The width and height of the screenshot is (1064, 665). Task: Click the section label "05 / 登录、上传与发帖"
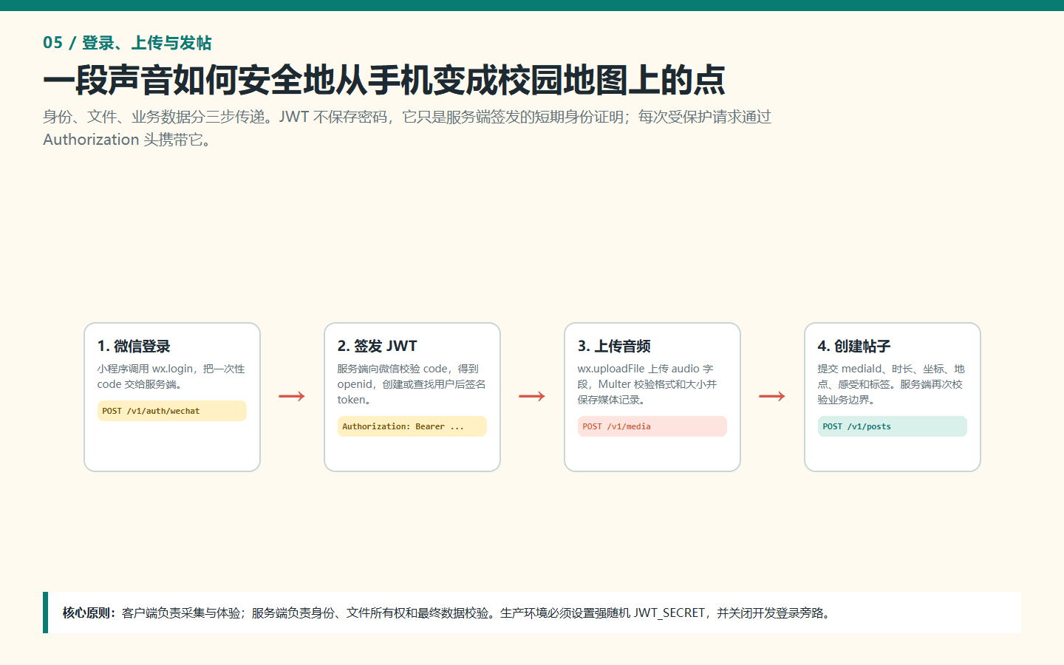[127, 43]
